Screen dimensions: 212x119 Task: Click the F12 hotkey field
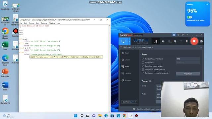(188, 59)
